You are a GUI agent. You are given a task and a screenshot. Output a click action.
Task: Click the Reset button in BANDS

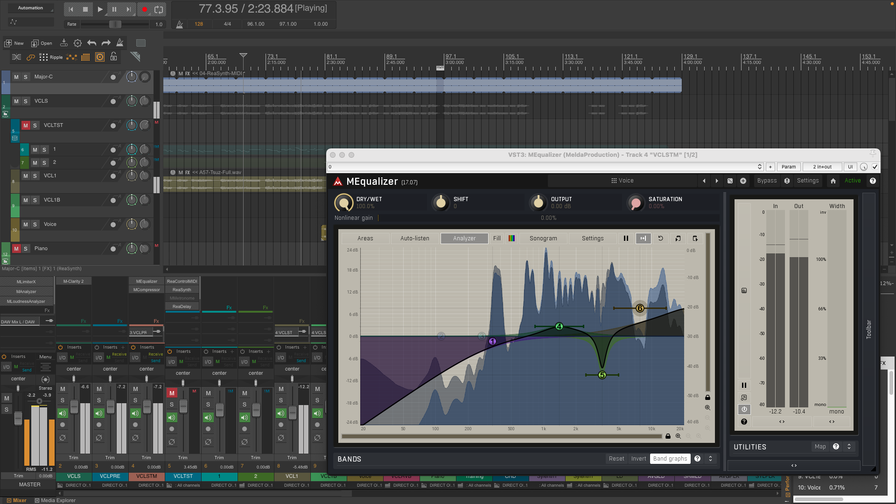tap(616, 459)
